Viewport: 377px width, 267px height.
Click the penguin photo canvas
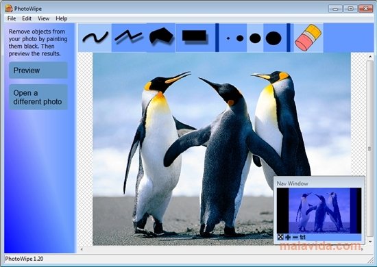tap(221, 149)
